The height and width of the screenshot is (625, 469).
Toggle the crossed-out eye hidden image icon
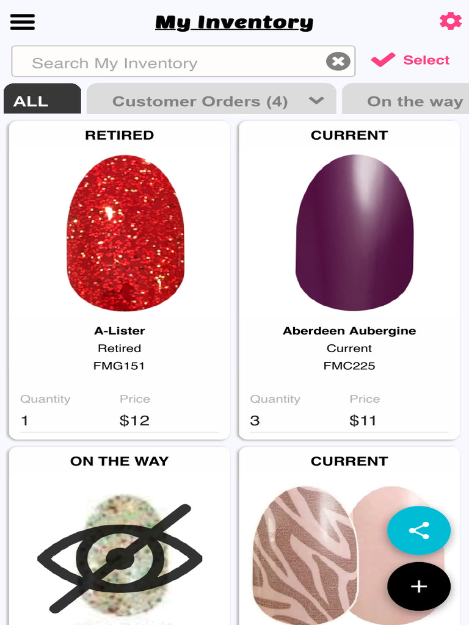(120, 558)
